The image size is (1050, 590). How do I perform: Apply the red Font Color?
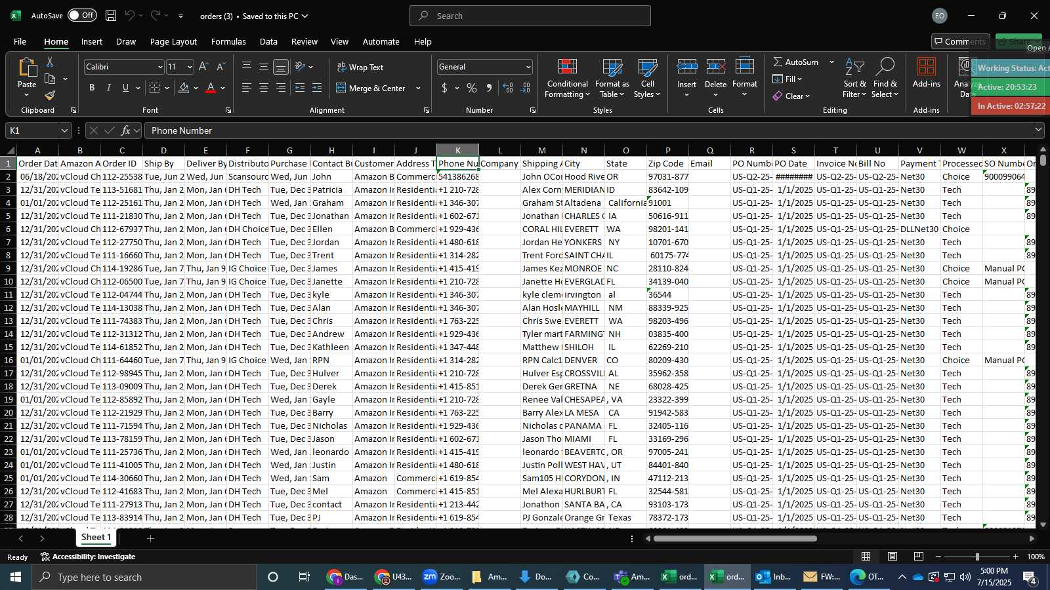point(211,88)
